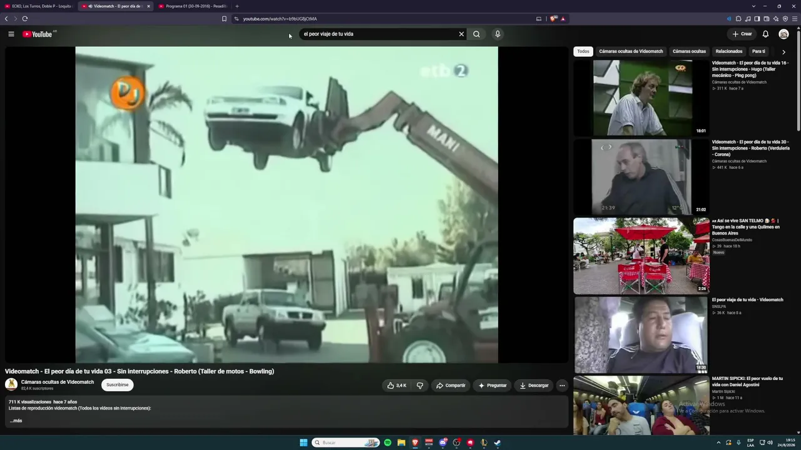Screen dimensions: 801x450
Task: Open the media control music note icon
Action: (x=748, y=19)
